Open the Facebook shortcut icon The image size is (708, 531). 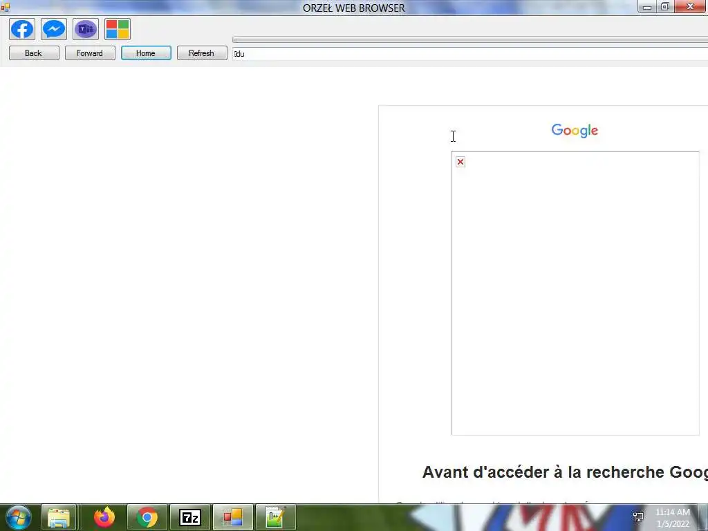pos(22,29)
